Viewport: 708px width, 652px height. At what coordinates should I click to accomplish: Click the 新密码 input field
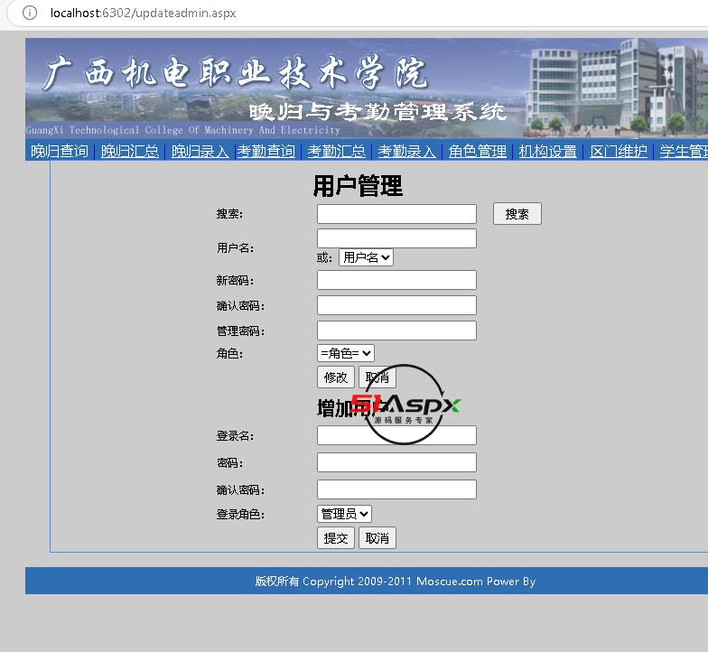[x=396, y=280]
